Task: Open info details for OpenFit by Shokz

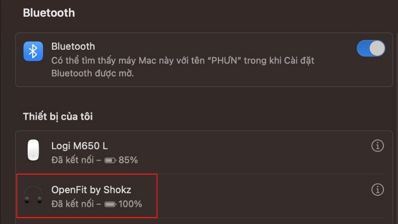Action: click(378, 190)
